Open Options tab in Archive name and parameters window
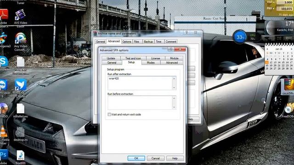This screenshot has width=294, height=165. pyautogui.click(x=127, y=42)
